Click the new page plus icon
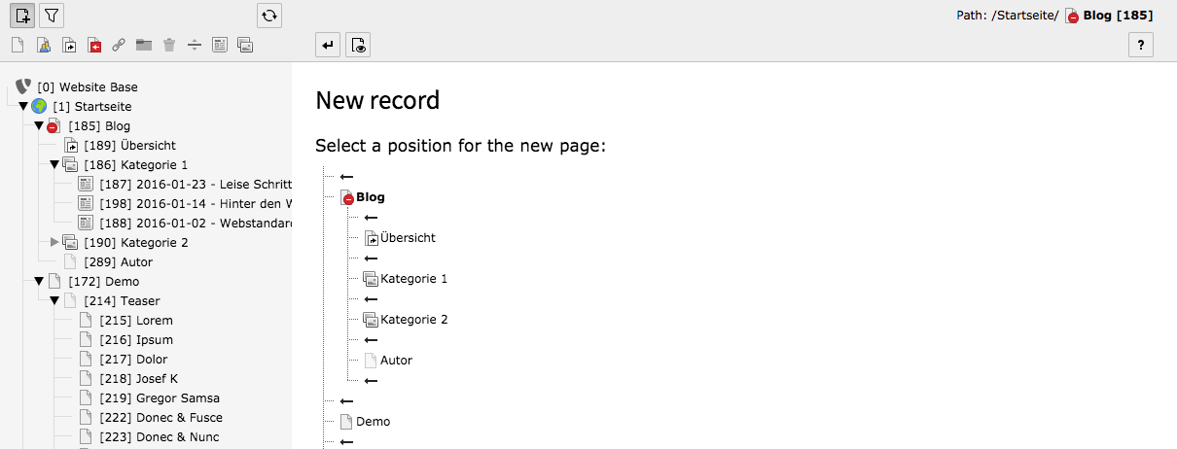 (23, 16)
